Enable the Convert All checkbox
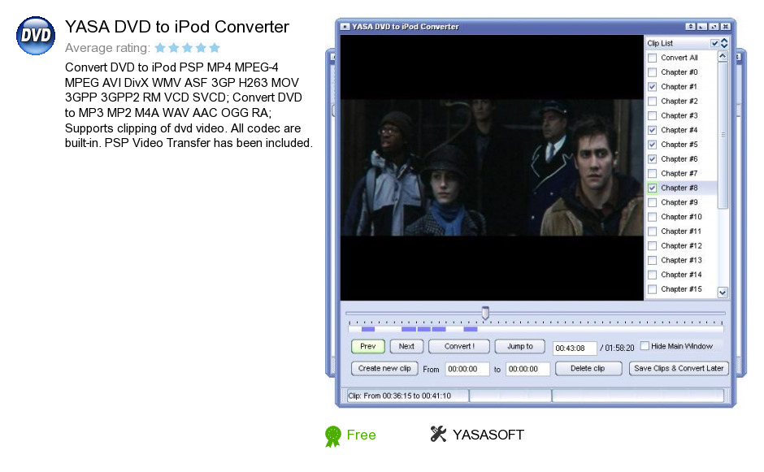 pos(652,58)
